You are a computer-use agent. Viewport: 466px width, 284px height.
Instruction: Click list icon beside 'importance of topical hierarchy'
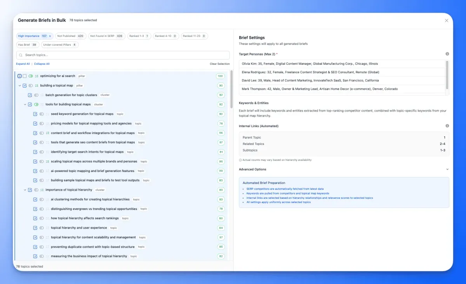tap(42, 190)
